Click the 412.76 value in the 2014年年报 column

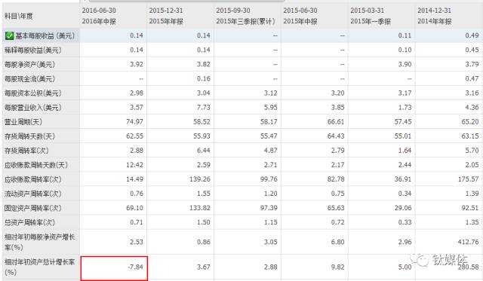point(468,242)
